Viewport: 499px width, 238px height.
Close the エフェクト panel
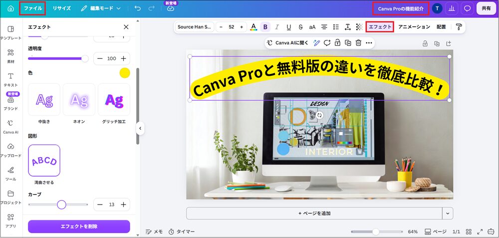point(126,27)
